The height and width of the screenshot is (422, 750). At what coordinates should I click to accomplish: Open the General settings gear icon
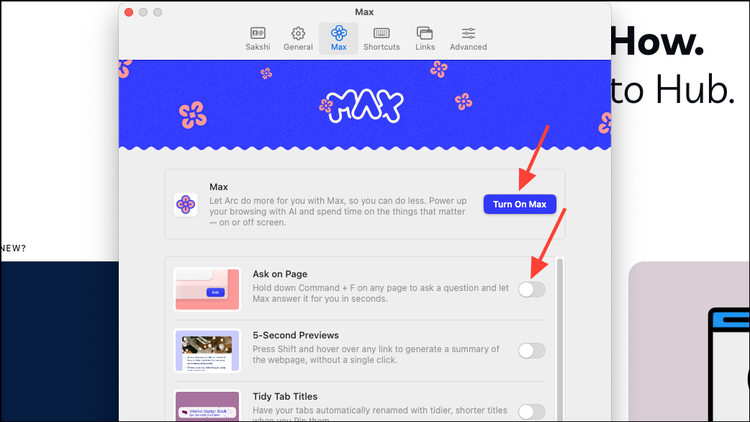point(298,33)
